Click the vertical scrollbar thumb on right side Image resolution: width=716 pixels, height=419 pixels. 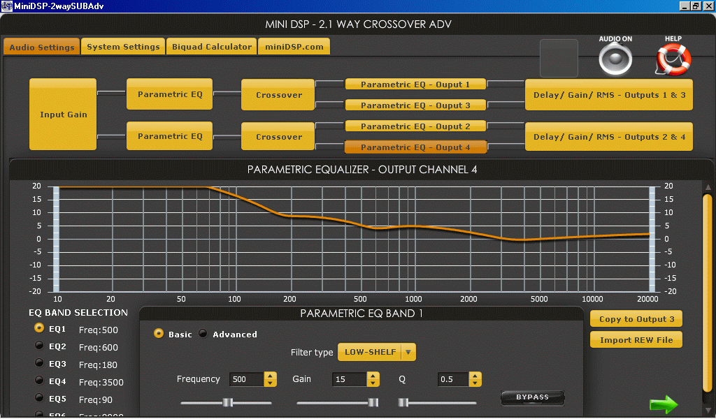point(708,293)
